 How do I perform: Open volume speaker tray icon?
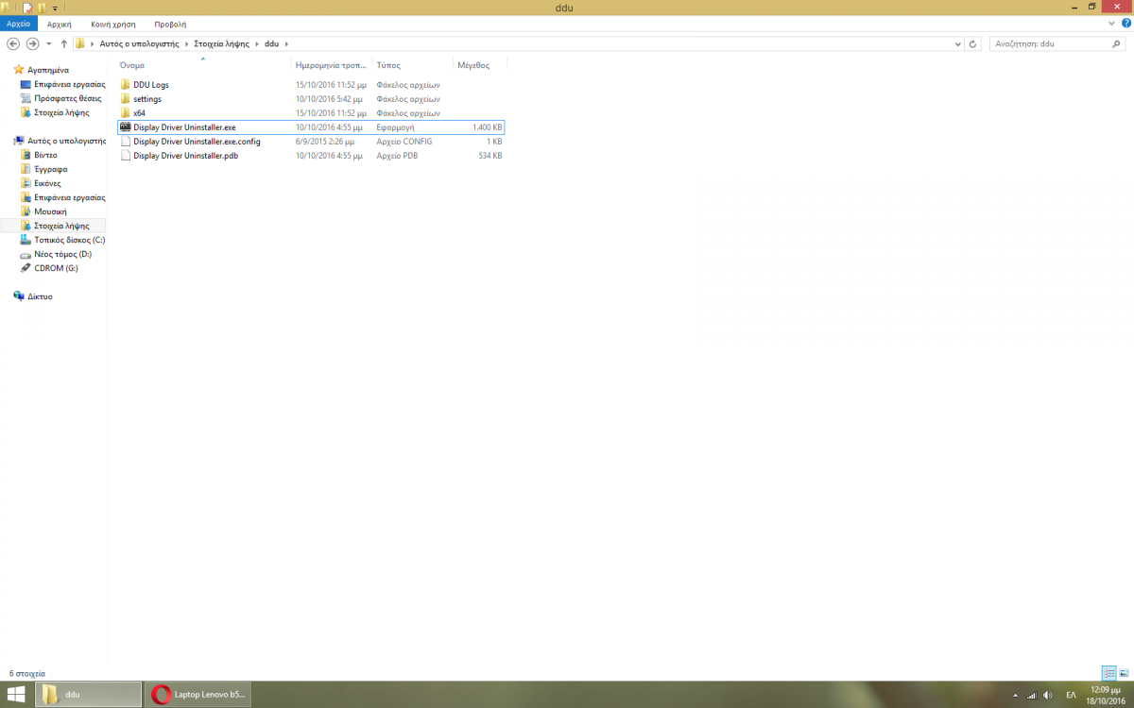[x=1048, y=696]
